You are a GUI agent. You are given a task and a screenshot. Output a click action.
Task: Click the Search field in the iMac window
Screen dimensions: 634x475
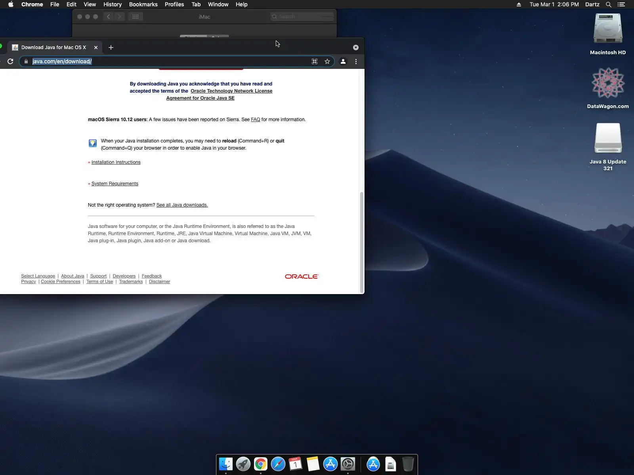(302, 17)
